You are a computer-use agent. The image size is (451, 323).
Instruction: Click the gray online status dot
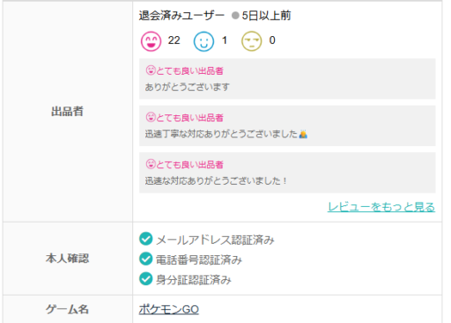pos(235,15)
